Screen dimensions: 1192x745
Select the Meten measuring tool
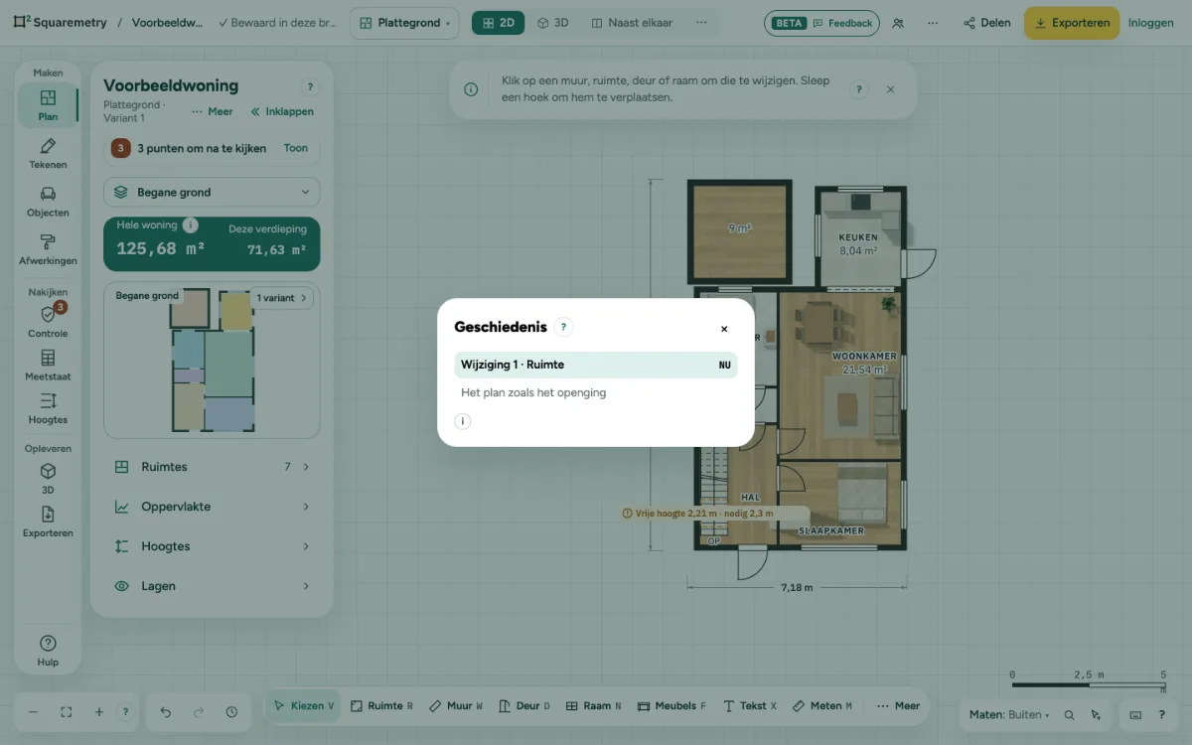[x=822, y=706]
